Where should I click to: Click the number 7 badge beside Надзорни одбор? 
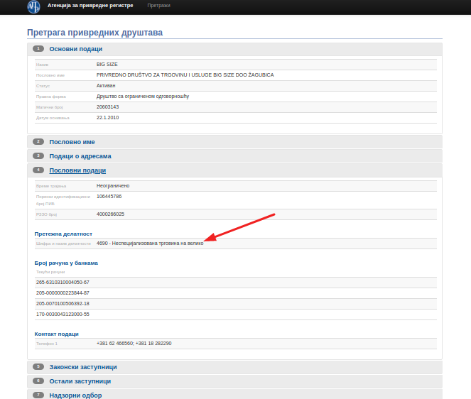(38, 395)
